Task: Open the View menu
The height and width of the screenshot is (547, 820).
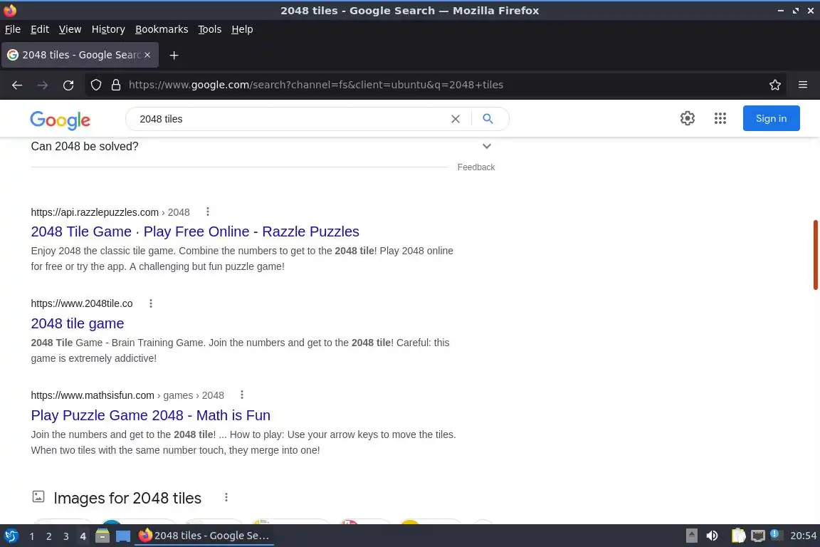Action: click(x=70, y=29)
